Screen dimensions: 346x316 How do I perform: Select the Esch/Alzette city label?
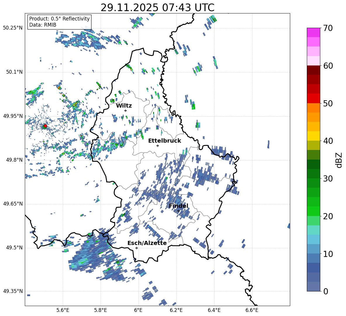pyautogui.click(x=147, y=243)
